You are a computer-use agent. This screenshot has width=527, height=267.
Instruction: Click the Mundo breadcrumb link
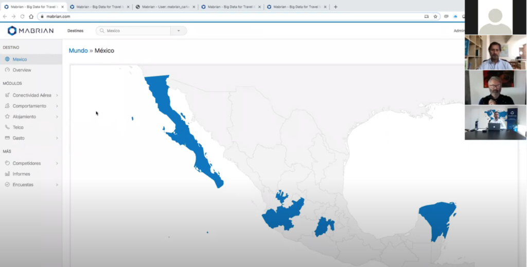coord(78,51)
